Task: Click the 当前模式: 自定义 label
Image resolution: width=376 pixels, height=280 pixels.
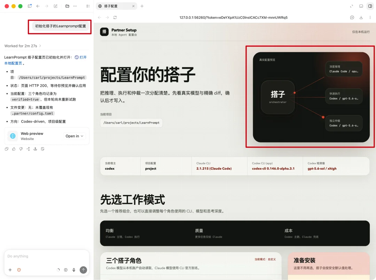Action: 265,259
